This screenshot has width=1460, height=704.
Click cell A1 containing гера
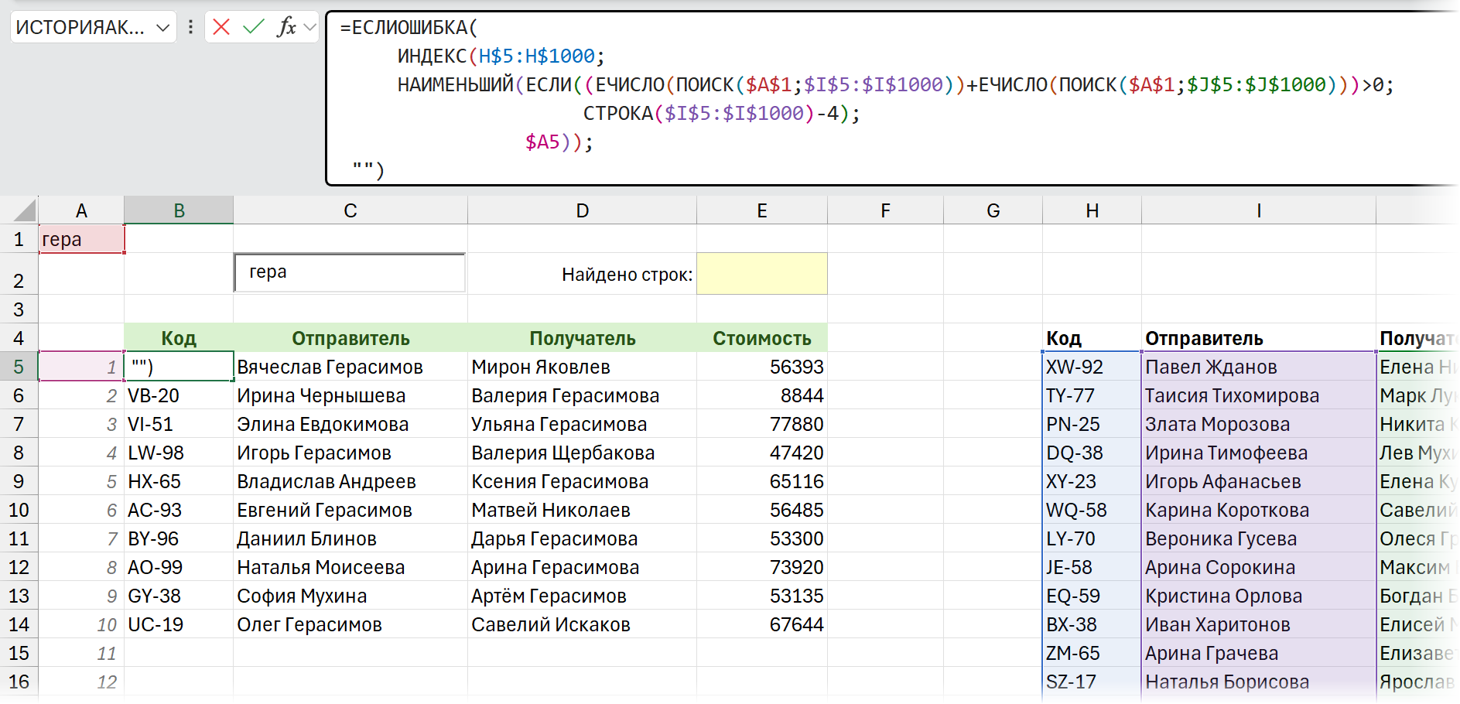pyautogui.click(x=81, y=239)
